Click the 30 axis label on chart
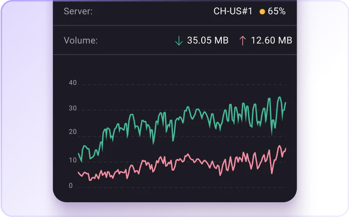This screenshot has width=349, height=217. [73, 108]
